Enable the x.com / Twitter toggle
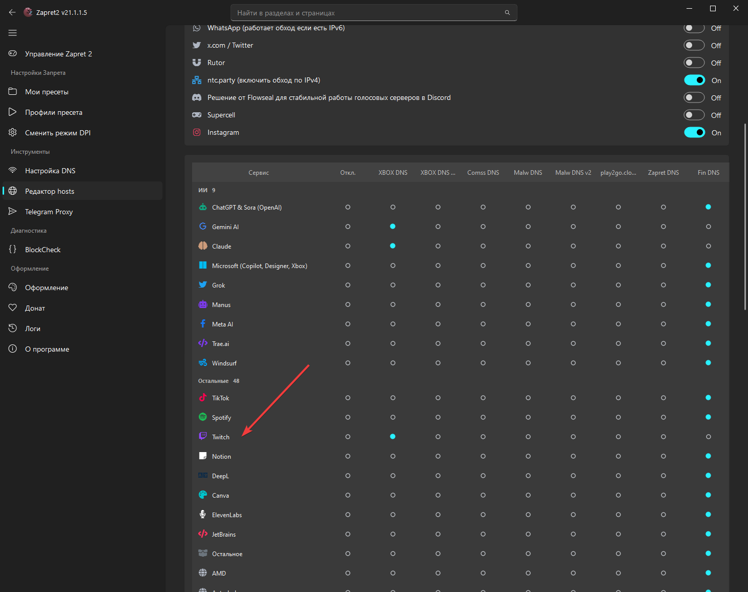Image resolution: width=748 pixels, height=592 pixels. tap(694, 45)
